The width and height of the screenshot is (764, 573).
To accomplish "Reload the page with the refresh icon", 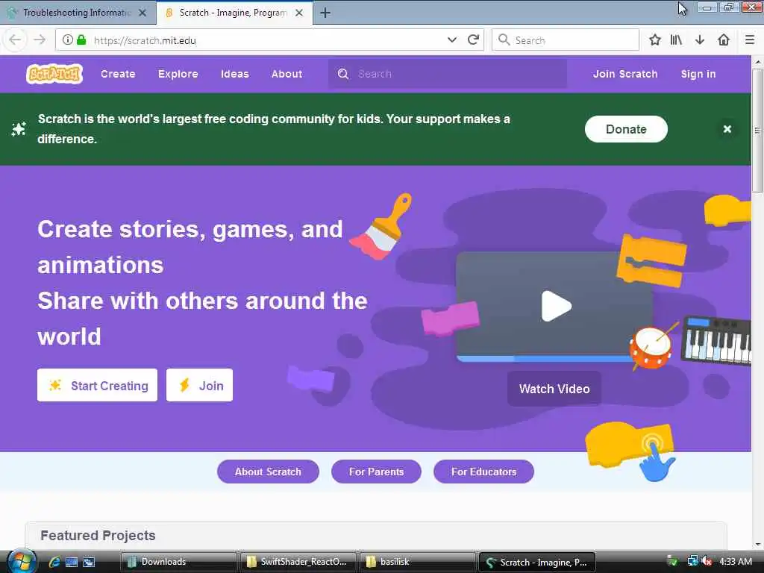I will 473,40.
